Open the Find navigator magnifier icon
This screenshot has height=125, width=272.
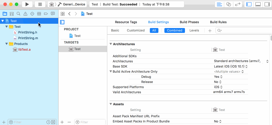coord(18,14)
